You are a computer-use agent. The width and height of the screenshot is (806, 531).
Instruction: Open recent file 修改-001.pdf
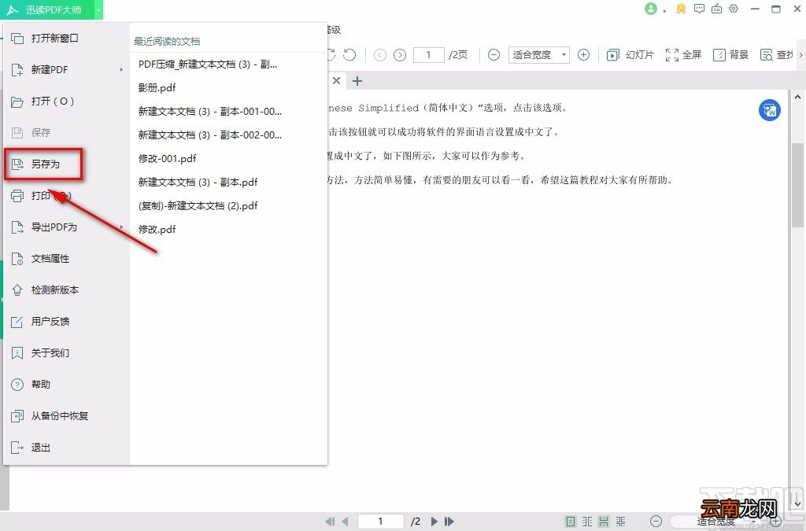point(167,159)
